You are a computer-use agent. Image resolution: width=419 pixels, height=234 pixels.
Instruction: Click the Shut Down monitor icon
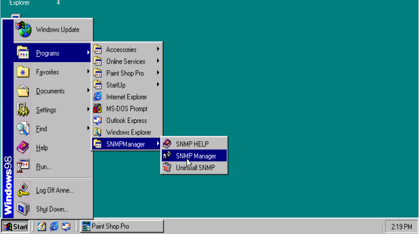pos(23,208)
